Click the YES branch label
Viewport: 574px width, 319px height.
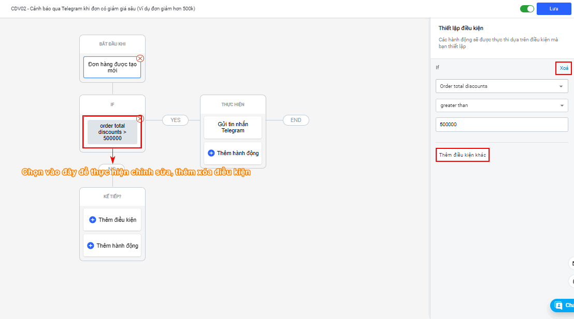[x=176, y=120]
